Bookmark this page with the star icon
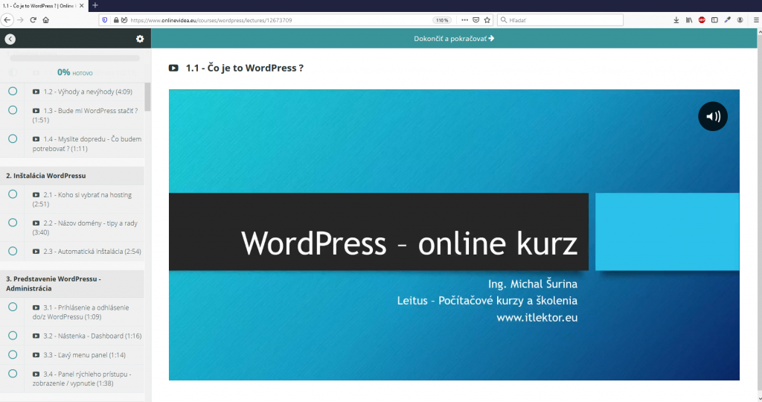Image resolution: width=762 pixels, height=402 pixels. click(x=487, y=20)
